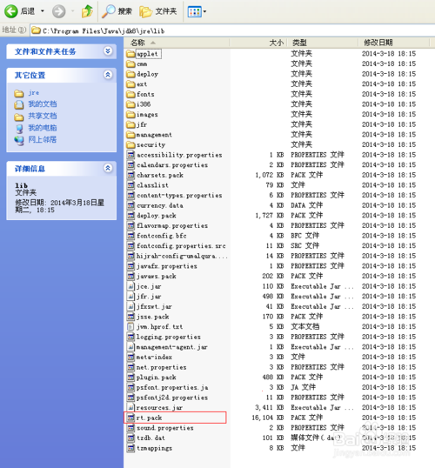Viewport: 435px width, 468px height.
Task: Select the meta-index file name
Action: pyautogui.click(x=154, y=357)
